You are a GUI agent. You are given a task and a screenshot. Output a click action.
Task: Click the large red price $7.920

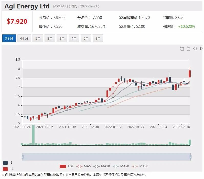[17, 21]
